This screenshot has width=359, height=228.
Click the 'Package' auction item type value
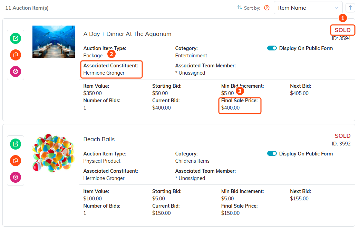pyautogui.click(x=93, y=56)
